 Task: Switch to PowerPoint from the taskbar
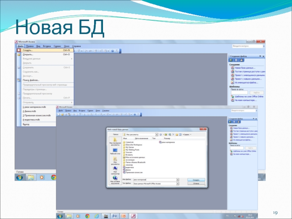[x=123, y=216]
